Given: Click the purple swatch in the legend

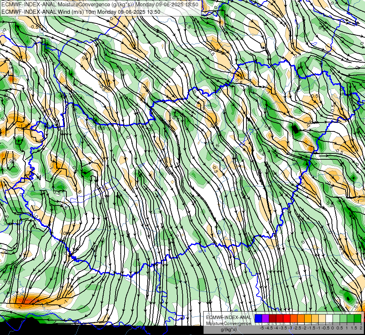Looking at the screenshot, I should tap(265, 319).
